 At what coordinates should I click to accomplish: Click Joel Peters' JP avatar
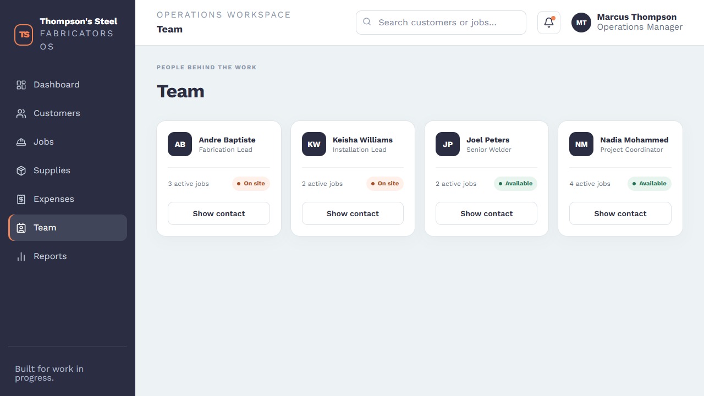point(448,144)
